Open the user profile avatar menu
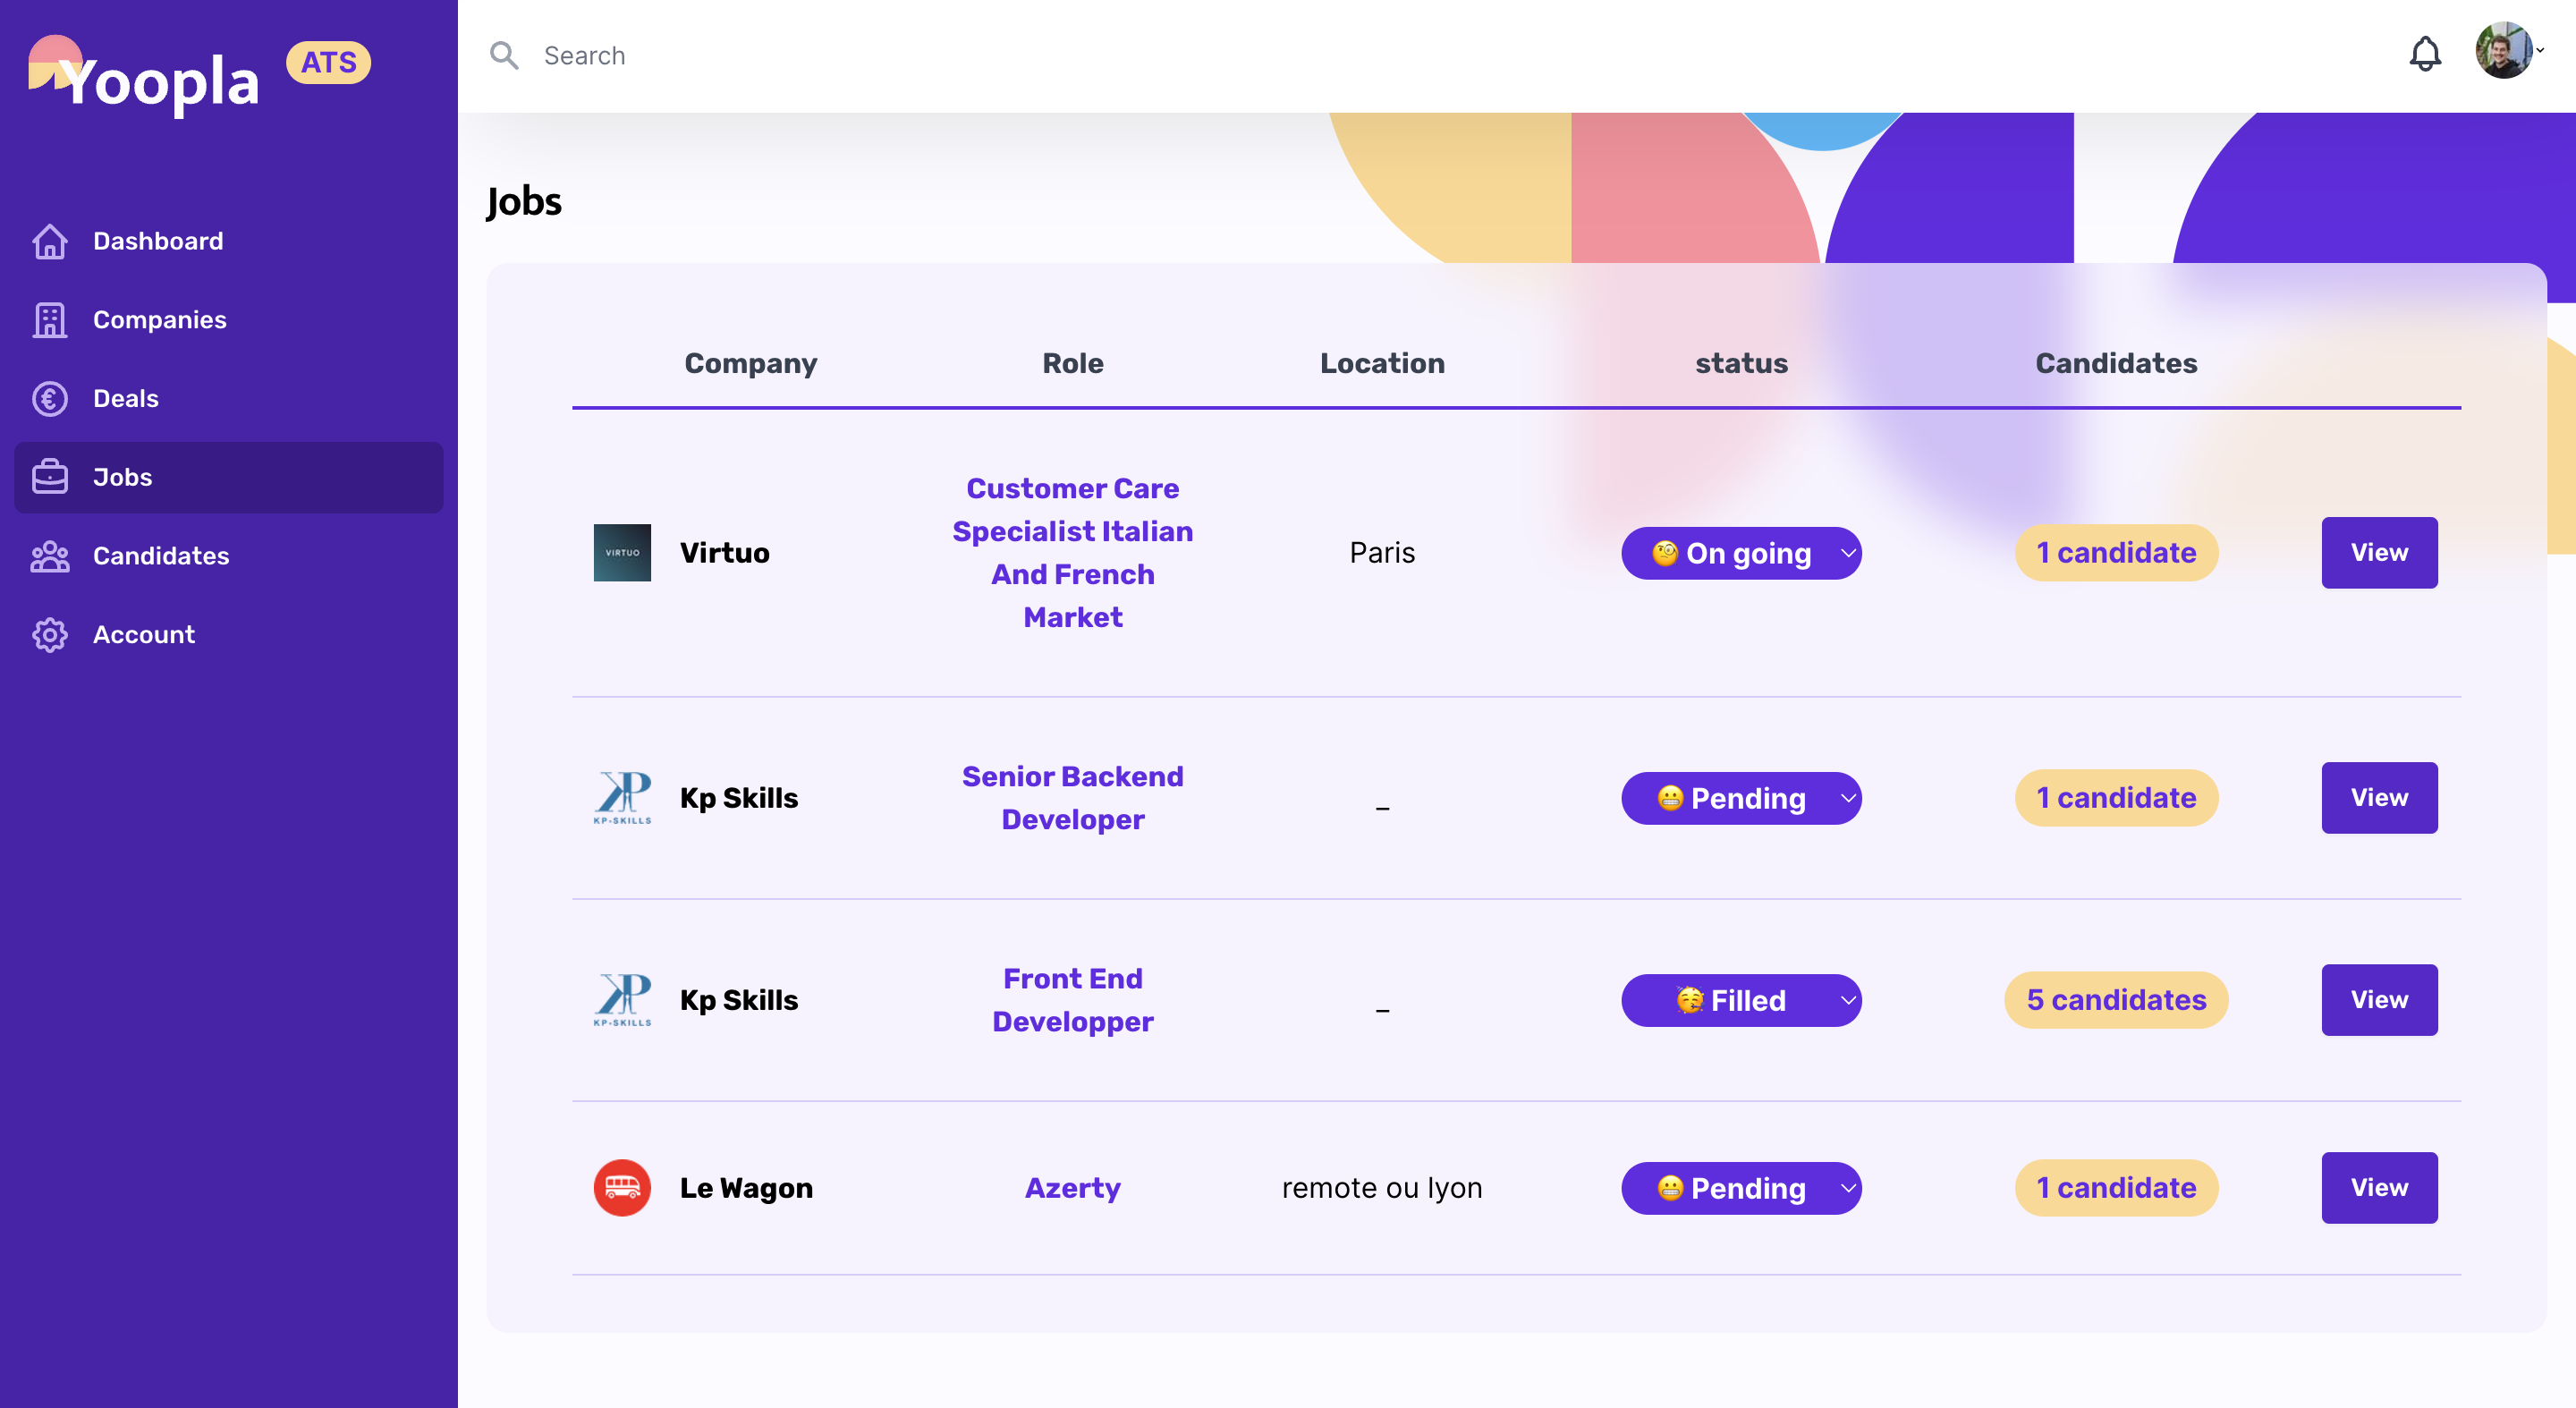Viewport: 2576px width, 1408px height. (2505, 52)
